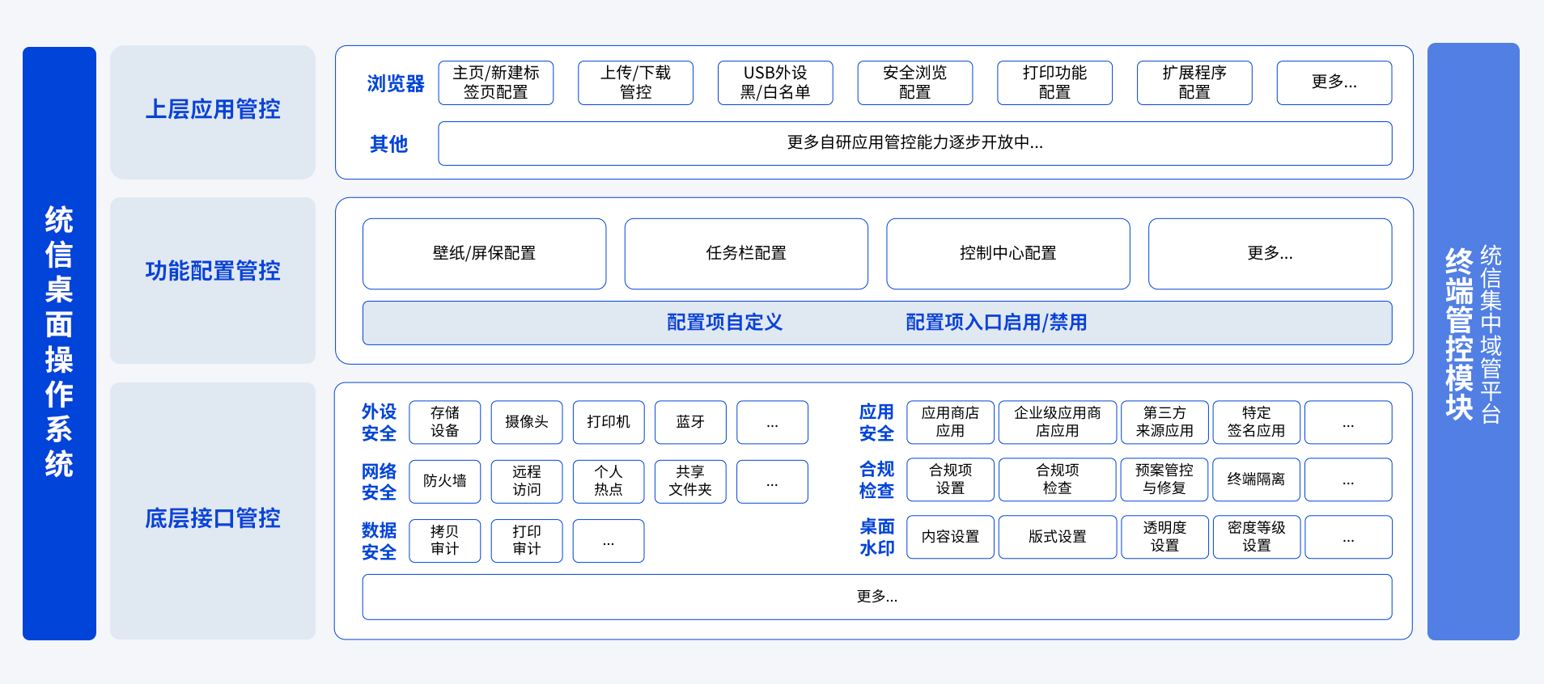Click the 终端管控模块 title
Viewport: 1544px width, 684px height.
(1459, 334)
